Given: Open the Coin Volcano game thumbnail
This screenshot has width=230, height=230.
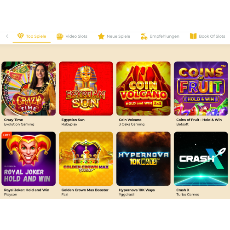Looking at the screenshot, I should (144, 88).
